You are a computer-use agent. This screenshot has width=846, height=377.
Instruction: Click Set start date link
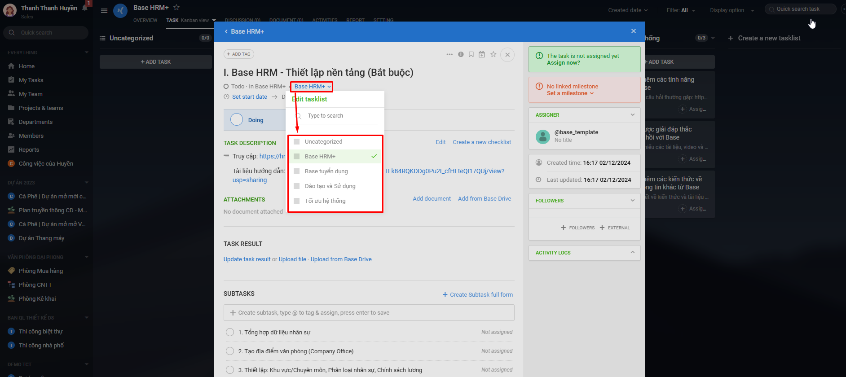(x=249, y=97)
